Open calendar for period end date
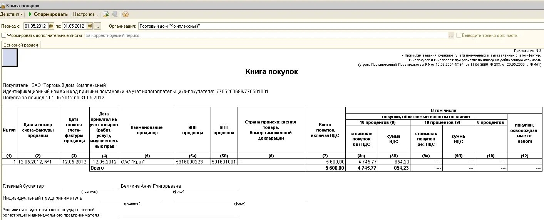This screenshot has height=220, width=544. [x=90, y=26]
